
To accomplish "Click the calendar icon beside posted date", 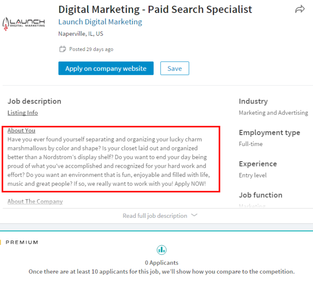I will [x=62, y=49].
